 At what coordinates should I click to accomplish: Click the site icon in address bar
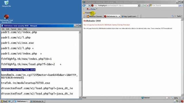tap(93, 5)
